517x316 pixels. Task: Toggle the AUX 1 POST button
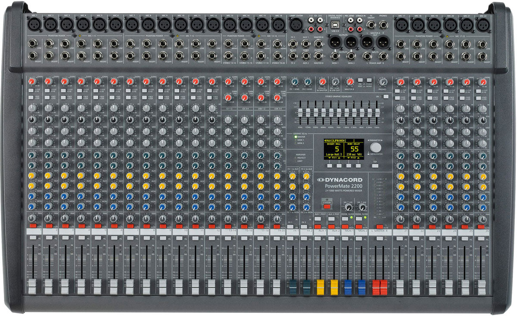coord(318,219)
